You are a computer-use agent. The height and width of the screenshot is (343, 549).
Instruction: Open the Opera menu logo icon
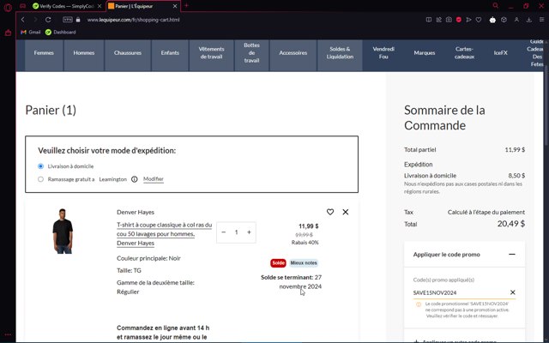[8, 8]
